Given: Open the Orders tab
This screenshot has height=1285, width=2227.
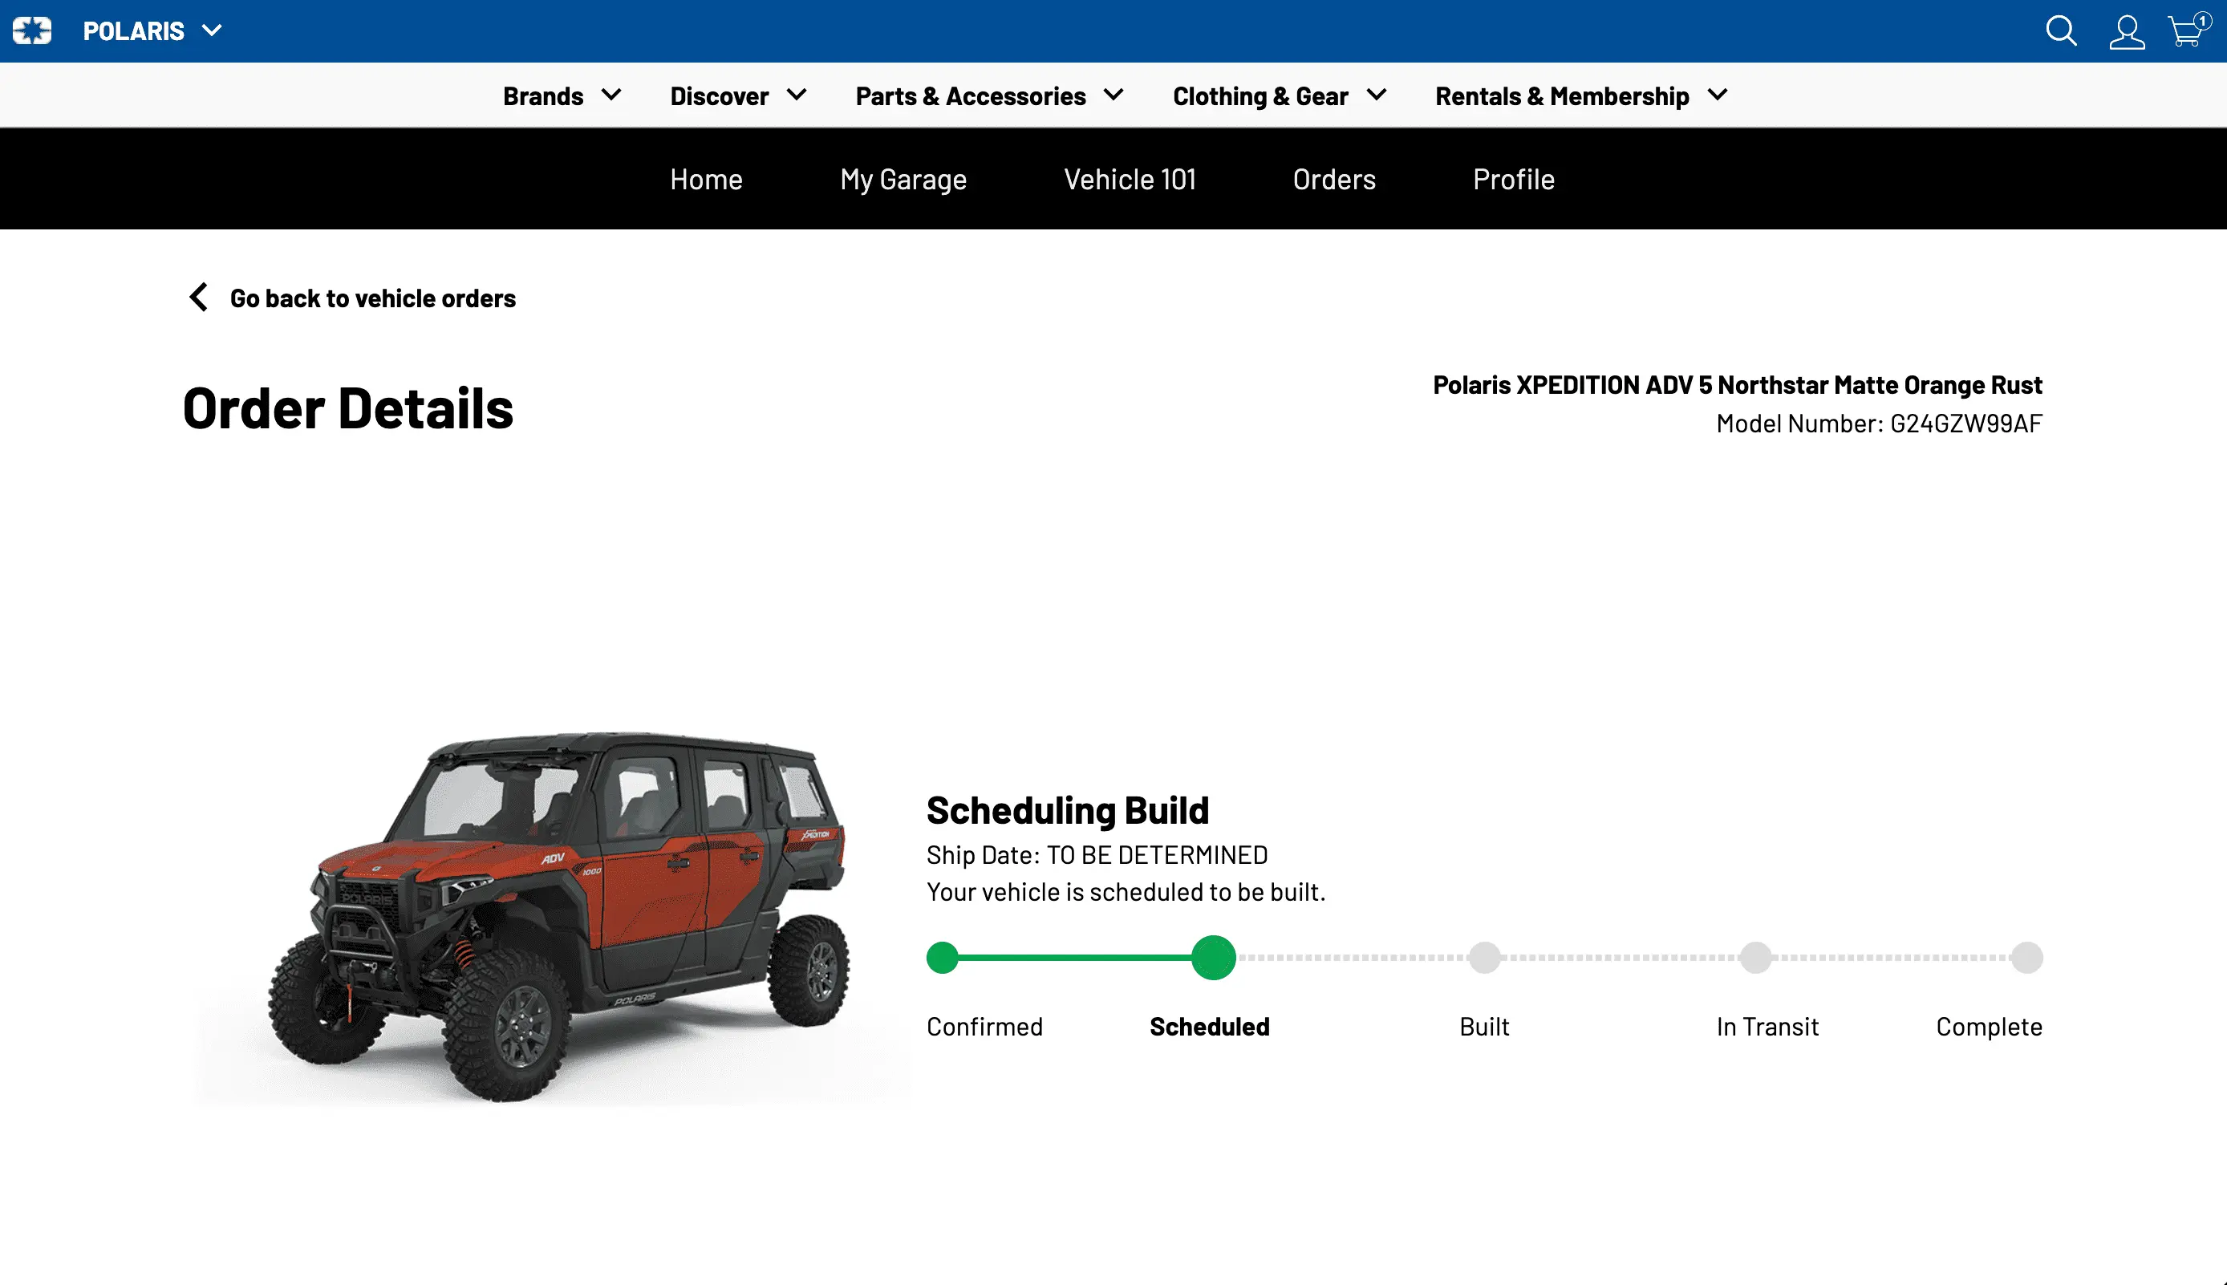Looking at the screenshot, I should tap(1334, 179).
